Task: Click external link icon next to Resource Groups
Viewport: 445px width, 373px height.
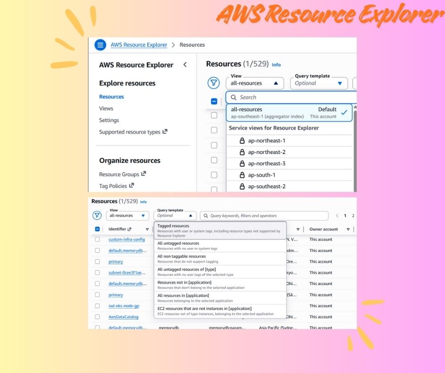Action: coord(143,174)
